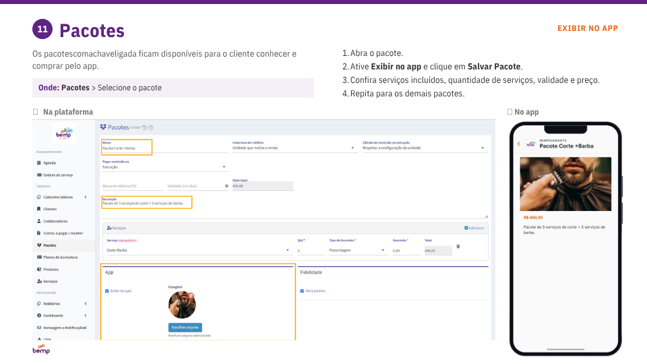Click Validade (em dias) field
The image size is (647, 364).
click(x=195, y=186)
